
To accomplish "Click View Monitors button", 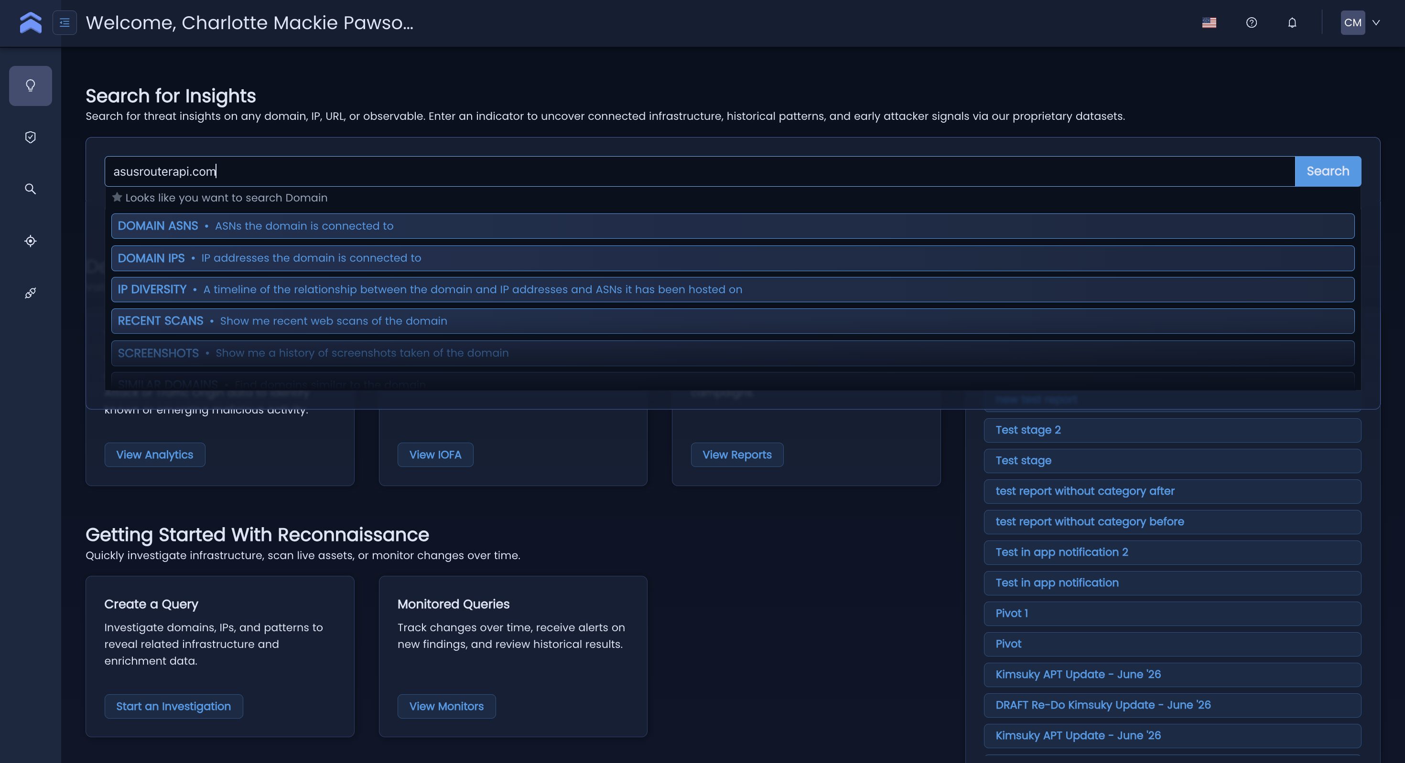I will pyautogui.click(x=446, y=706).
